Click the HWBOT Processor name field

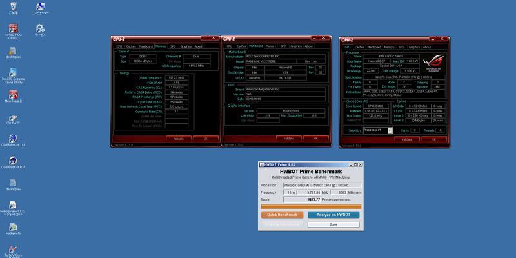pos(322,185)
